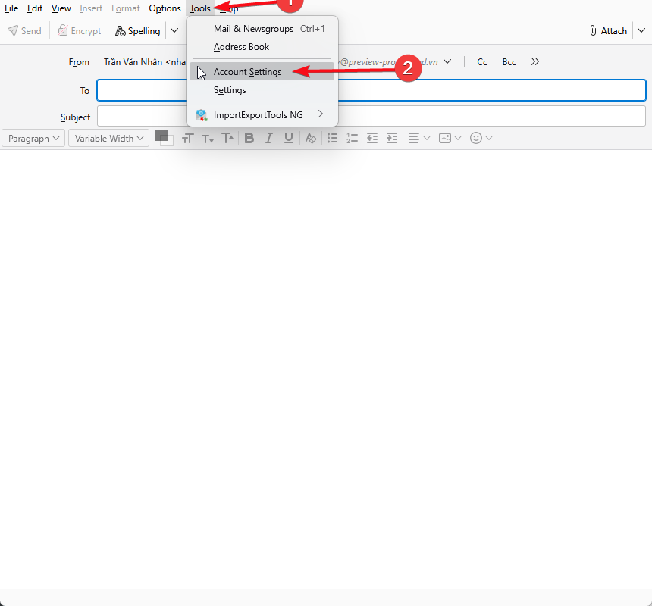Select Account Settings from Tools menu
Viewport: 652px width, 606px height.
(x=247, y=72)
